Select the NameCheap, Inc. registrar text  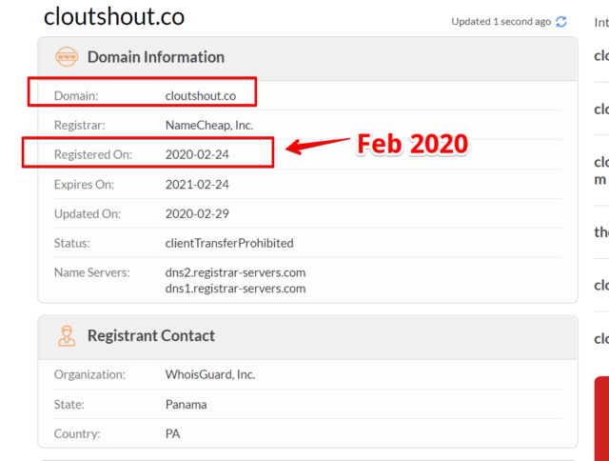[x=209, y=125]
